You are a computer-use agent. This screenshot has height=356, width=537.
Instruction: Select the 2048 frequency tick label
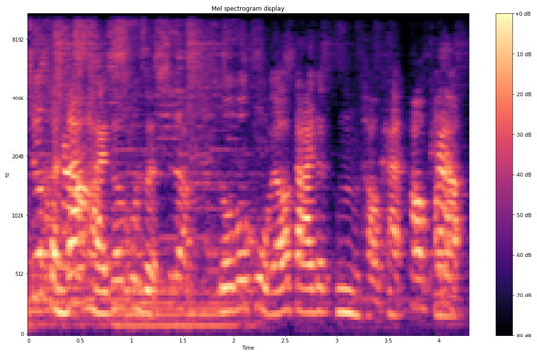click(19, 157)
